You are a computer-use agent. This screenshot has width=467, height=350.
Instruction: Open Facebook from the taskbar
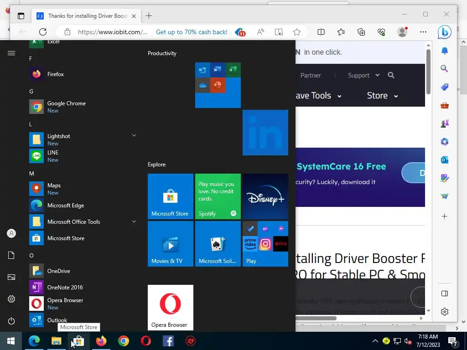tap(168, 341)
